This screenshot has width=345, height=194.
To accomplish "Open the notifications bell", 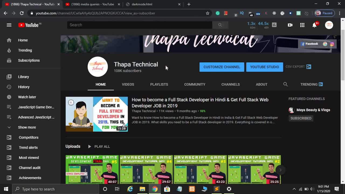I will click(x=315, y=25).
